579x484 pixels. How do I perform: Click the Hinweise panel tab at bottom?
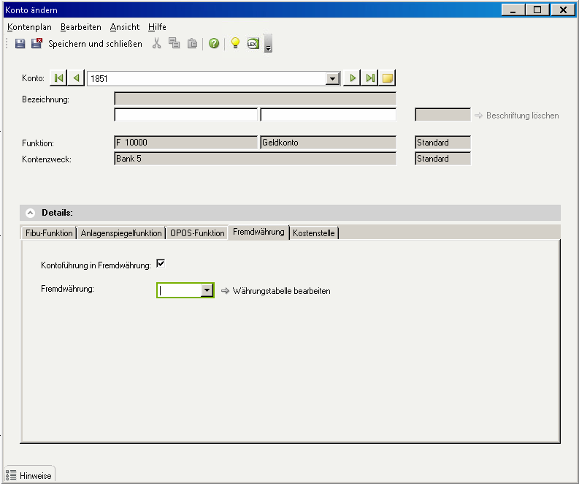click(x=30, y=475)
